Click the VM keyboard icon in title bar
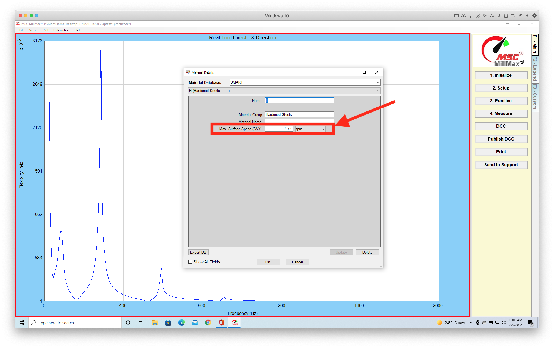The width and height of the screenshot is (554, 348). pos(457,16)
